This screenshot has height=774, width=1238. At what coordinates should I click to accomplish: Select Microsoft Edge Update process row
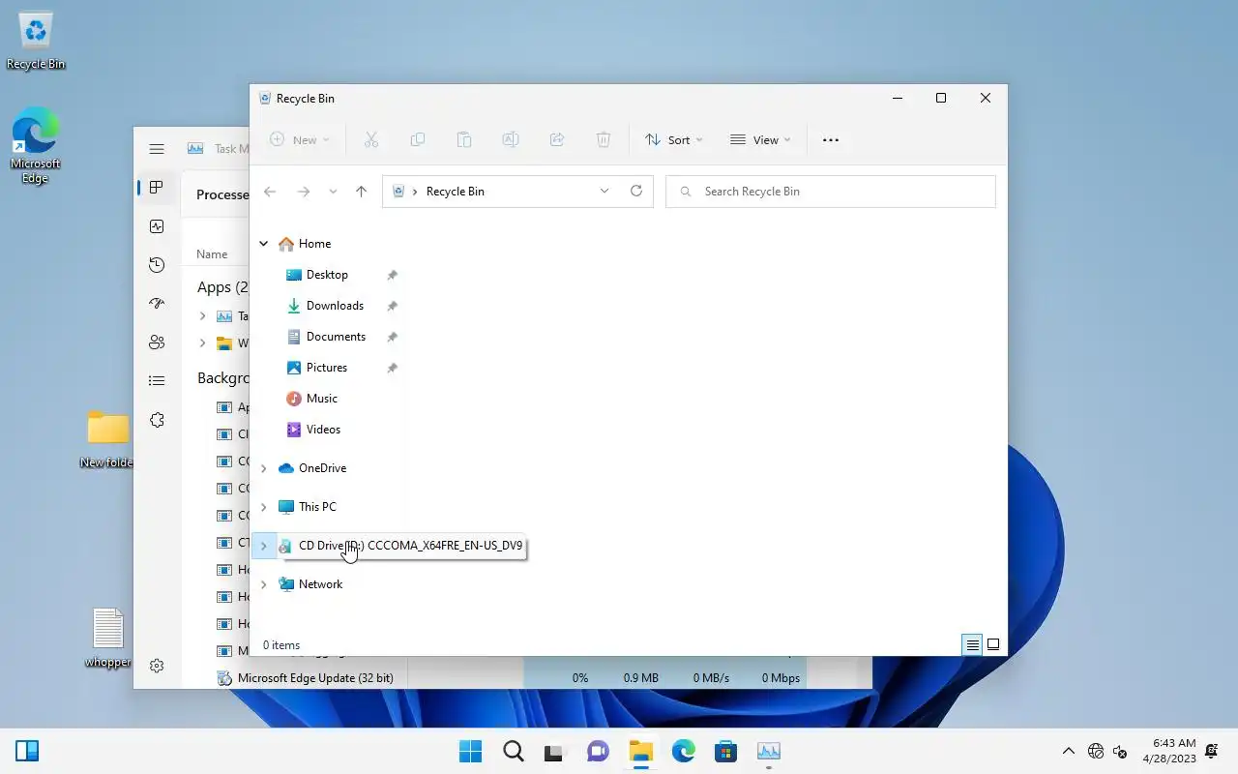click(503, 678)
